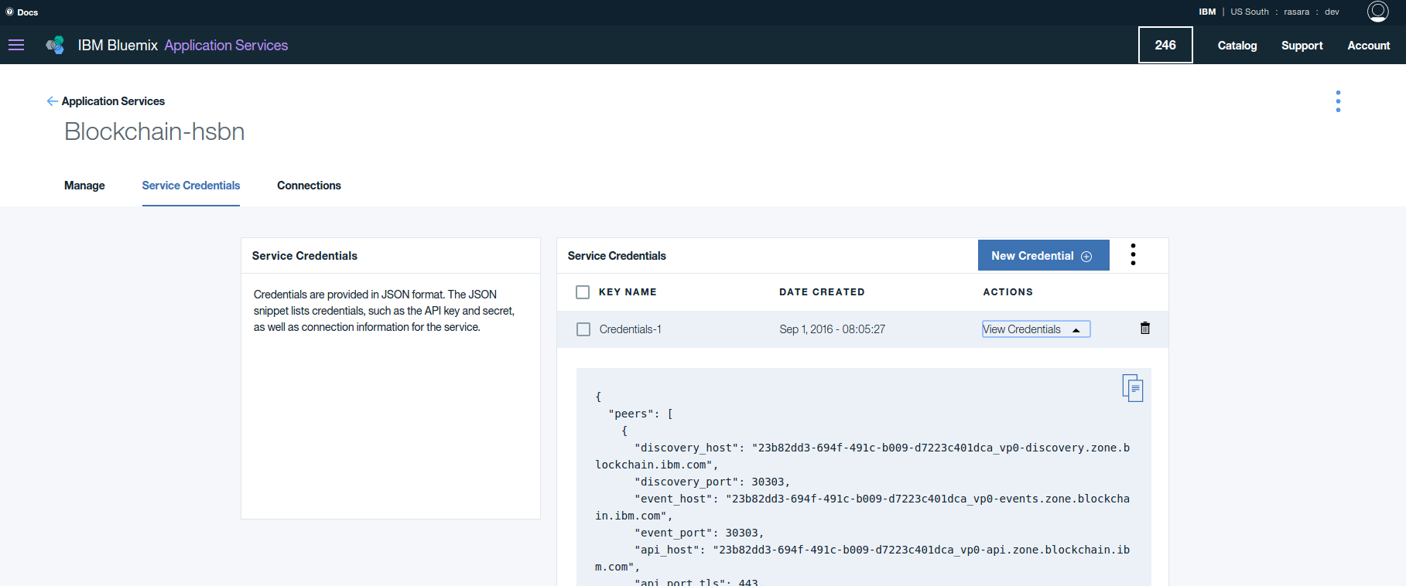Collapse the View Credentials dropdown
This screenshot has width=1406, height=586.
point(1036,329)
